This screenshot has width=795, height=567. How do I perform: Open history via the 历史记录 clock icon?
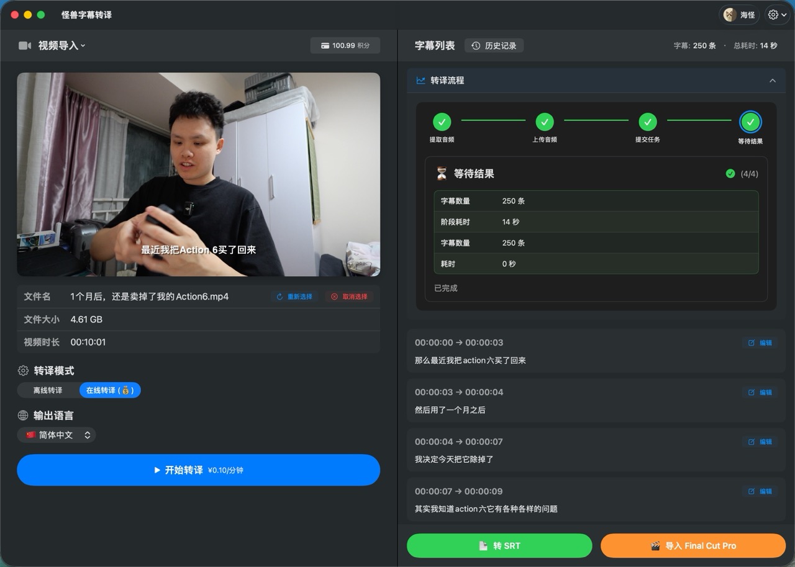tap(475, 45)
